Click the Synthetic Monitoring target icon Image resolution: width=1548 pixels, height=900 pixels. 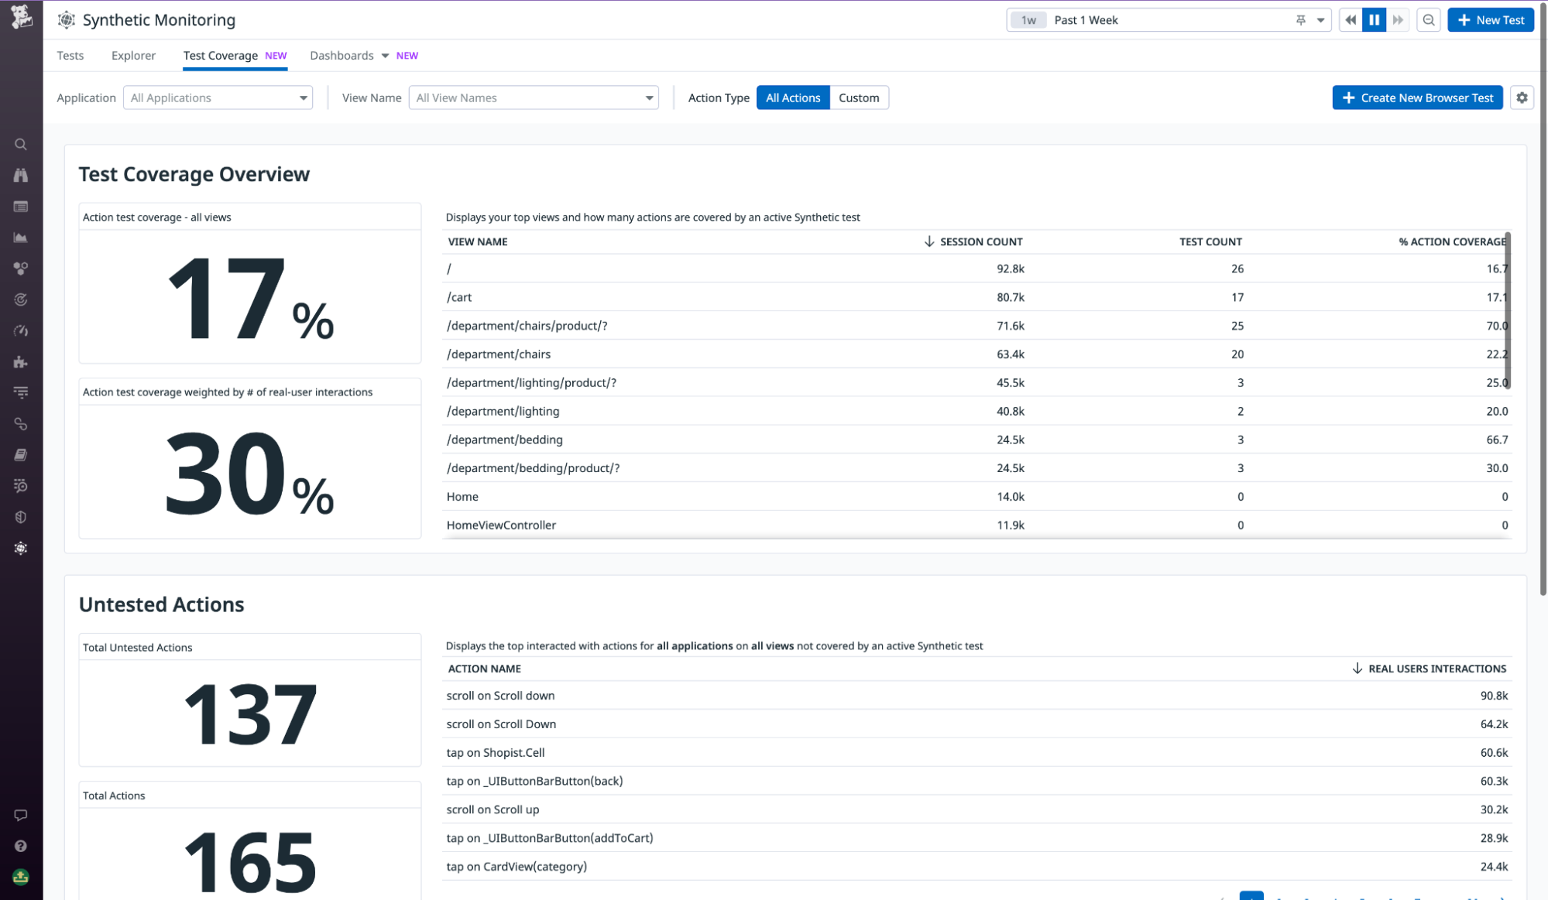coord(20,548)
